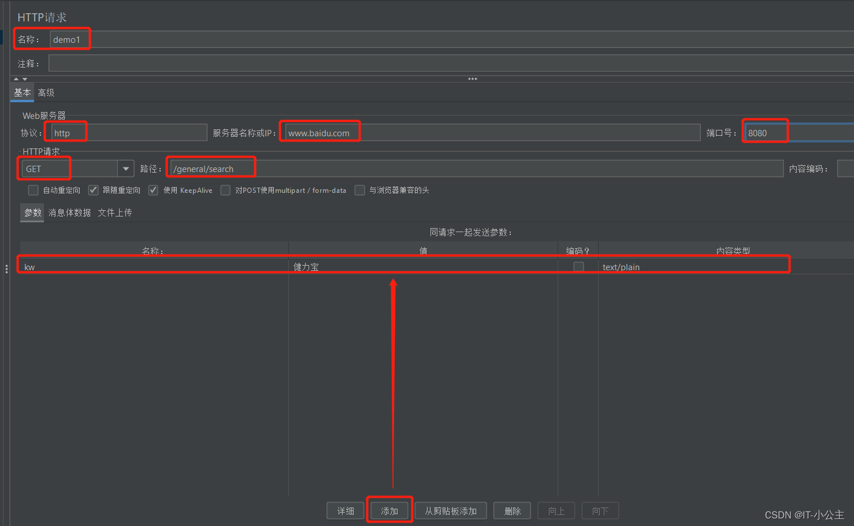This screenshot has width=854, height=526.
Task: Switch to the 基本 tab
Action: pyautogui.click(x=22, y=92)
